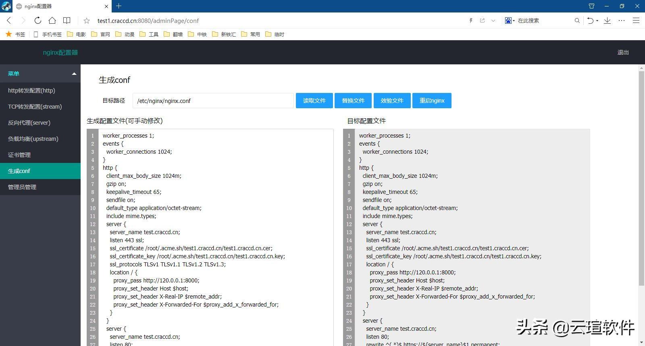The image size is (645, 346).
Task: Reload the page with the refresh icon
Action: (37, 21)
